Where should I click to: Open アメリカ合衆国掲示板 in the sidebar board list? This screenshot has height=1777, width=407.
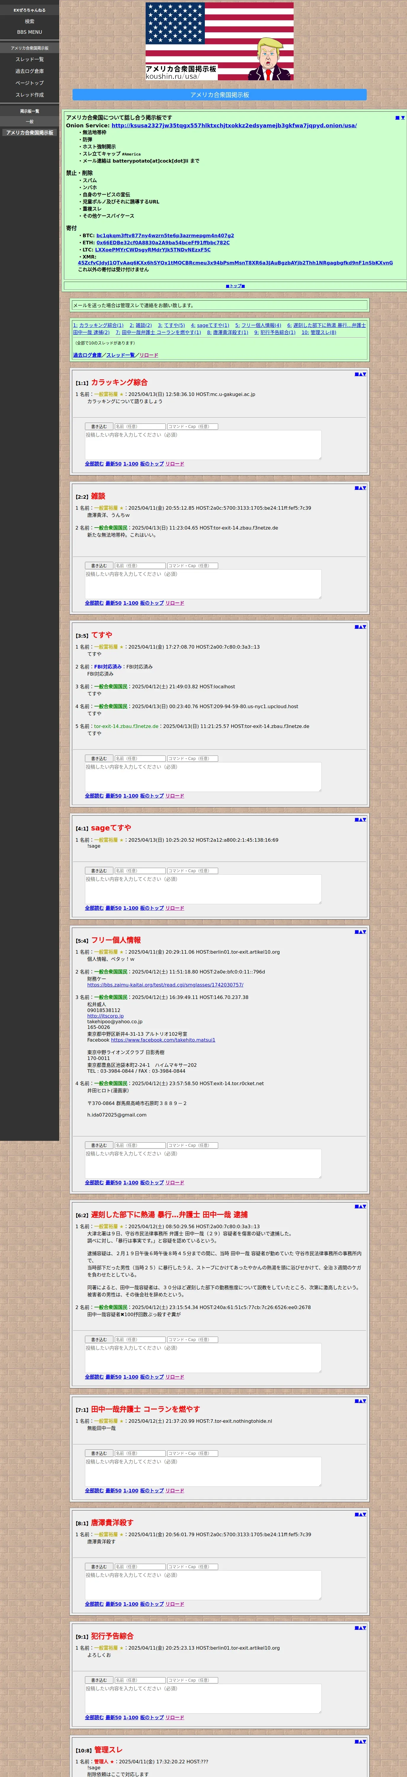pos(30,132)
